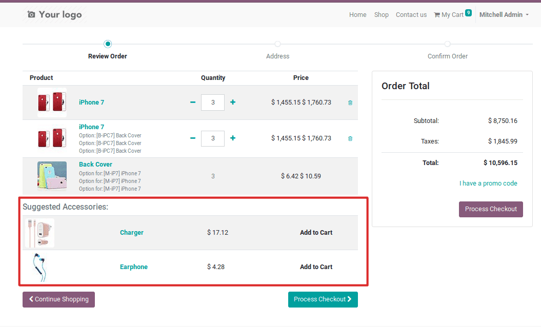Screen dimensions: 541x327
Task: Click the Your logo brand link
Action: (54, 14)
